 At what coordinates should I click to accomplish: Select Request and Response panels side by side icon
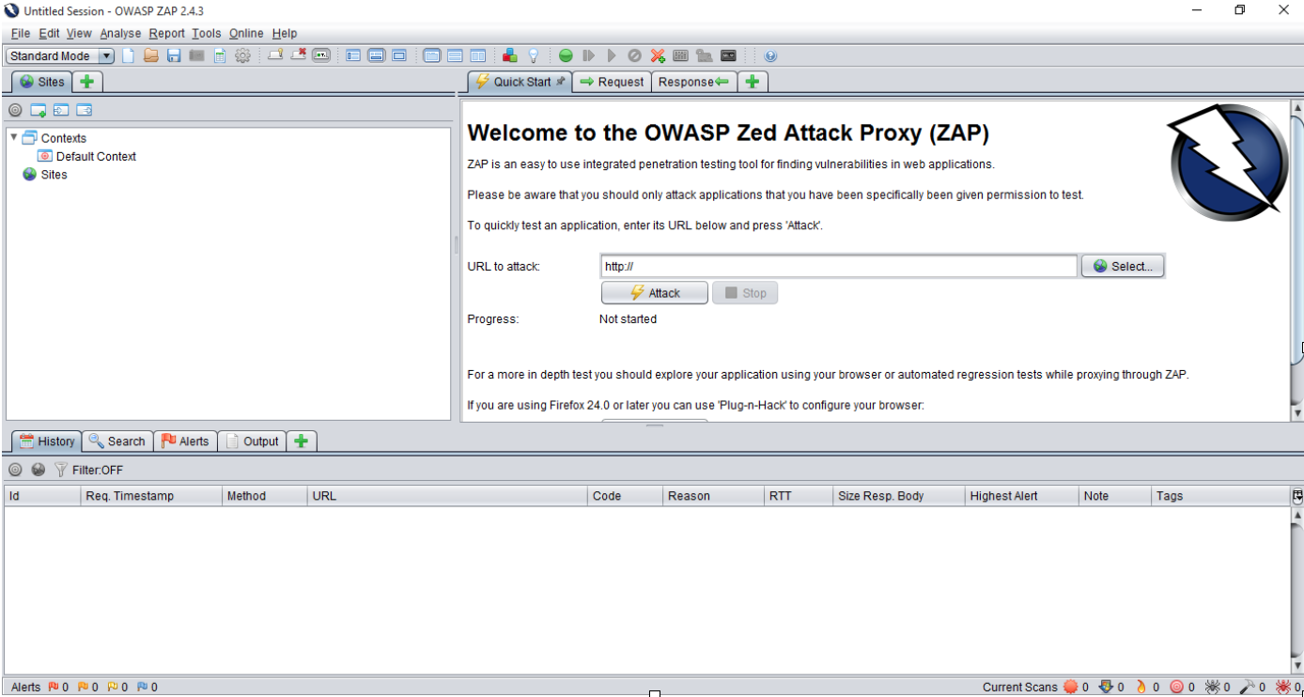(x=478, y=55)
